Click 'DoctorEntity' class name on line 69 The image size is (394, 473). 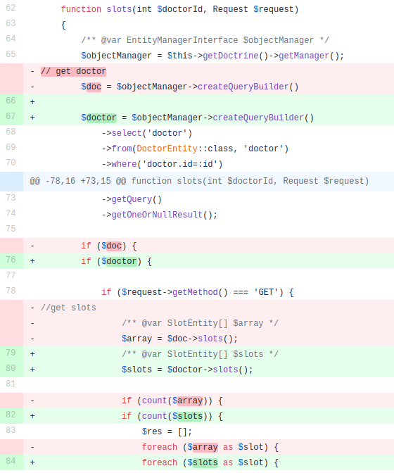[x=167, y=149]
